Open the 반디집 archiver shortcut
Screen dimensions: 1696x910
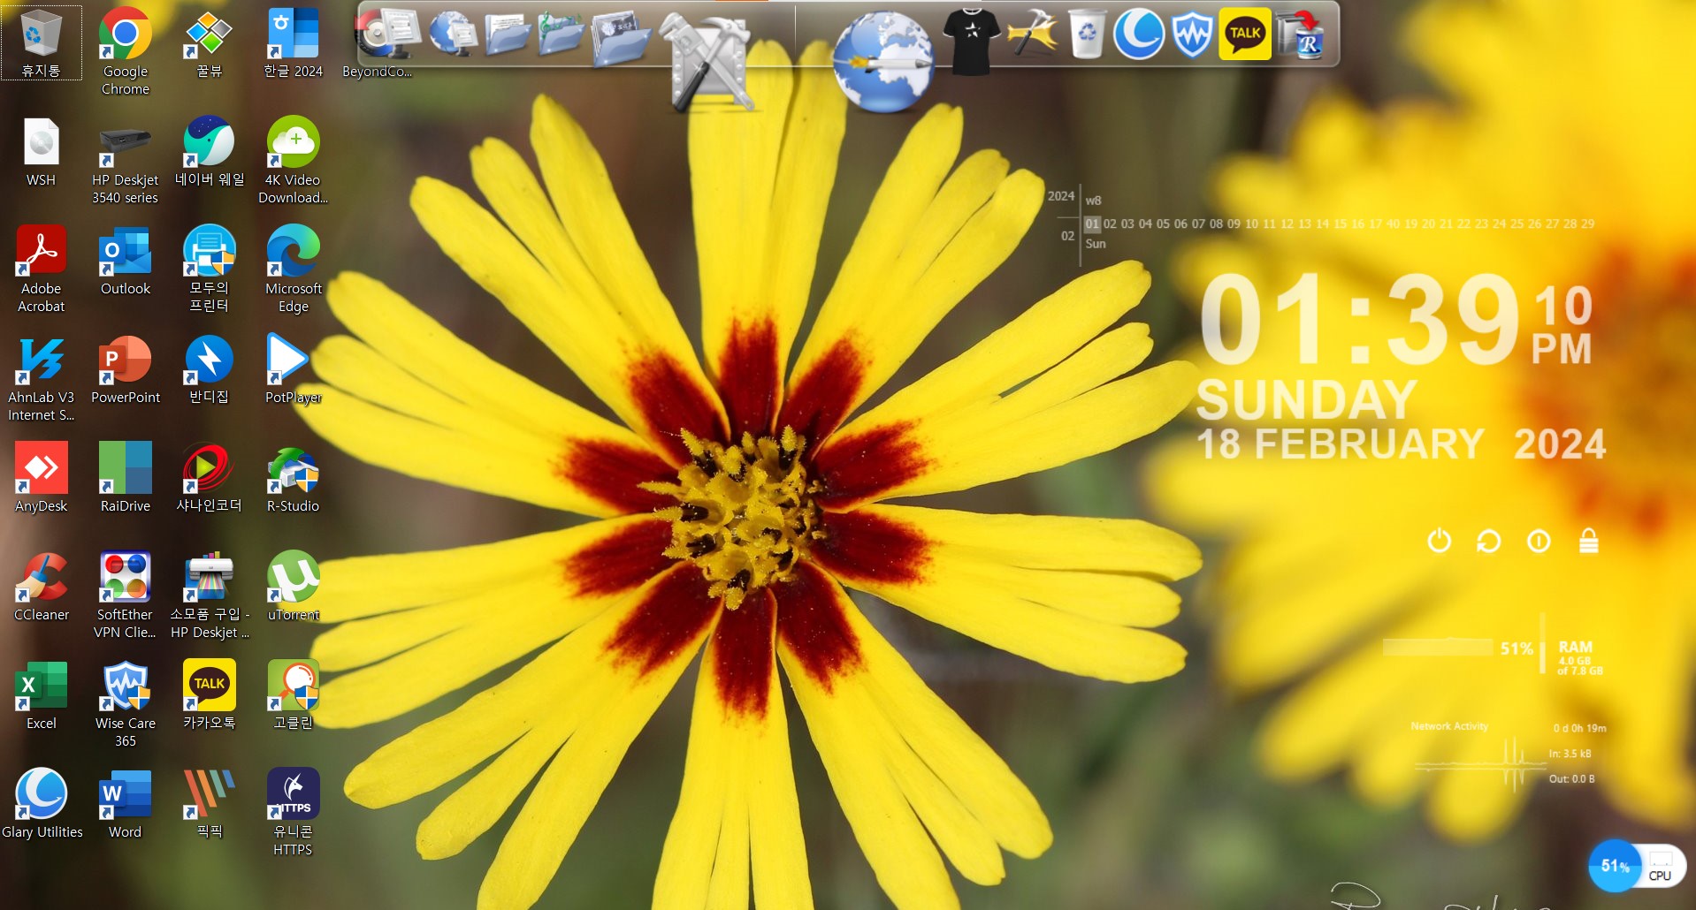click(x=209, y=369)
